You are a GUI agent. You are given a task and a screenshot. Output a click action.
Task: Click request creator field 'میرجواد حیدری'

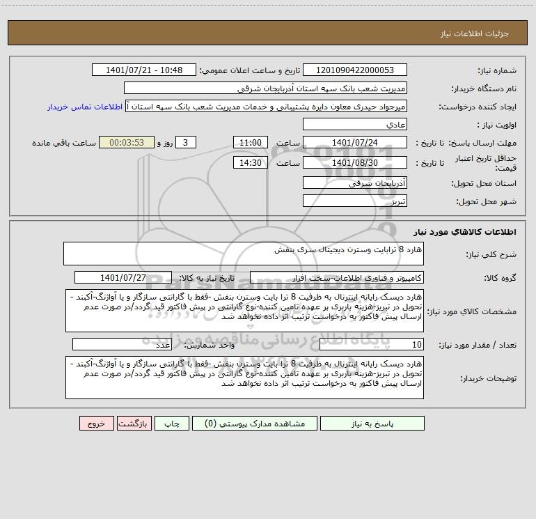coord(266,106)
